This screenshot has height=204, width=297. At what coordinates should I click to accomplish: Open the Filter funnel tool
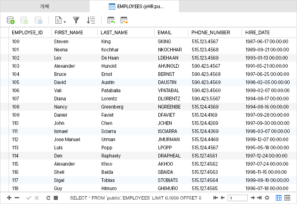pyautogui.click(x=76, y=20)
